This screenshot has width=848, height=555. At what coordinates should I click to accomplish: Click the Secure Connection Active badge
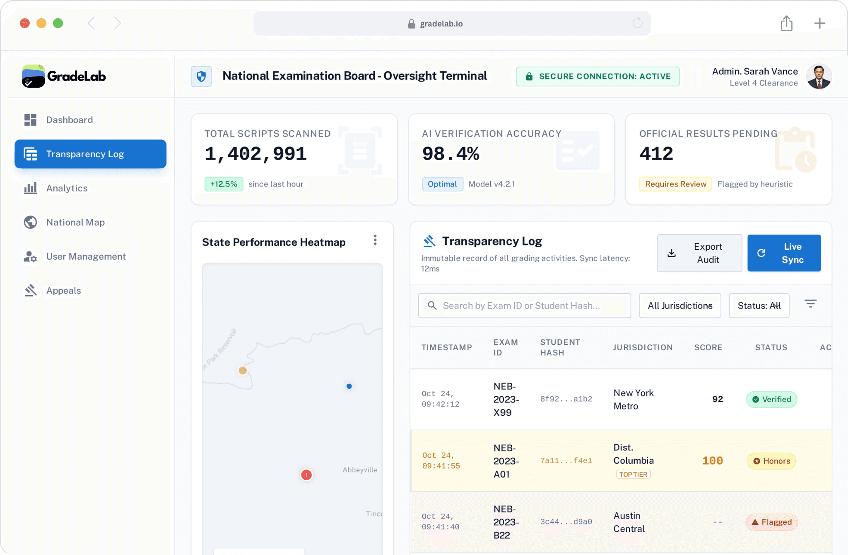(x=597, y=77)
